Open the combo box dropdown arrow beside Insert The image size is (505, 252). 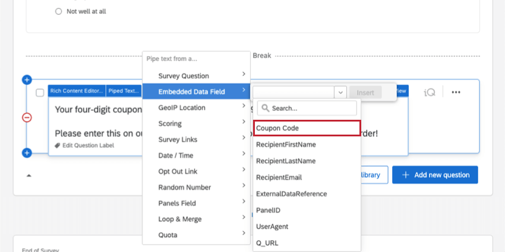[340, 92]
